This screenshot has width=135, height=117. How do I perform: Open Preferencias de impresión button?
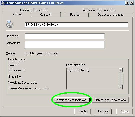(72, 100)
